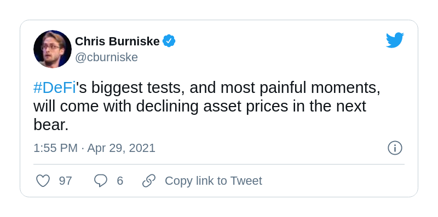This screenshot has height=217, width=438.
Task: Click the 'painful moments' phrase
Action: (320, 88)
